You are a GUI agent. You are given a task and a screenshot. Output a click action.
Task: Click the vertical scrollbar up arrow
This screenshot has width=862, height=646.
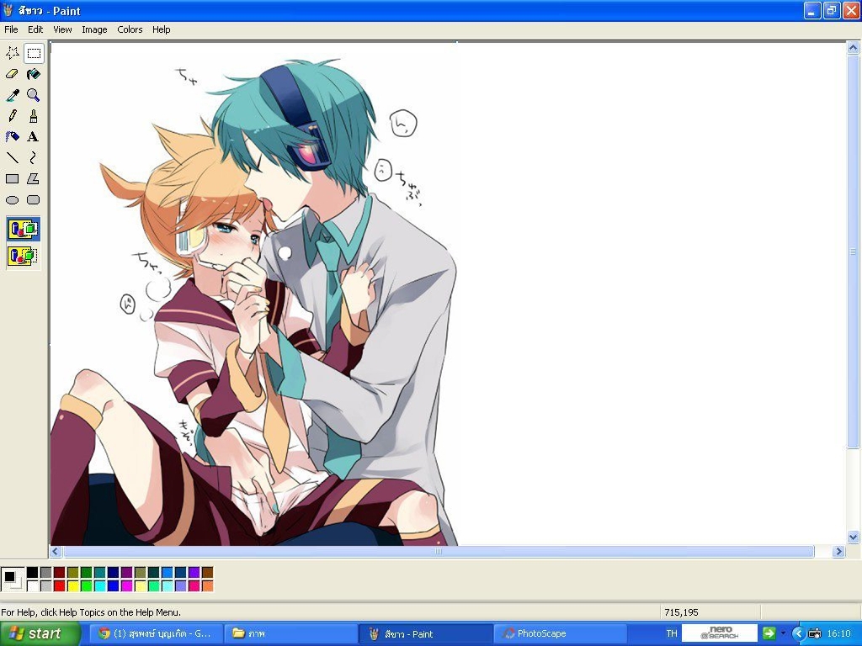[x=853, y=48]
